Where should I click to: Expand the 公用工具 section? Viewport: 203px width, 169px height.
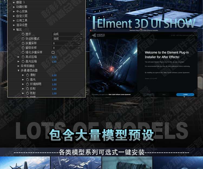click(x=14, y=21)
